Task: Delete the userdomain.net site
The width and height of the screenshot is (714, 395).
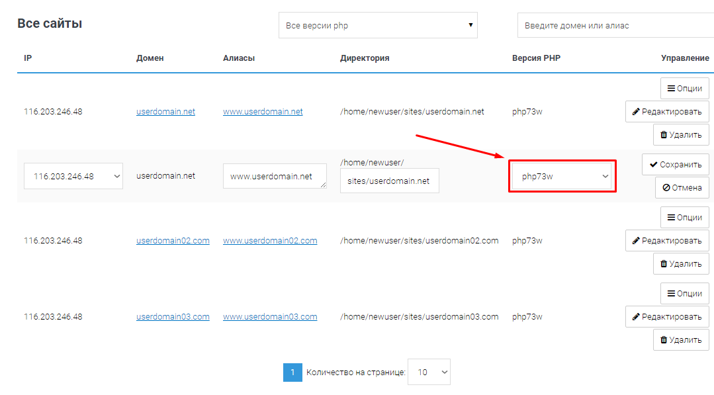Action: 681,135
